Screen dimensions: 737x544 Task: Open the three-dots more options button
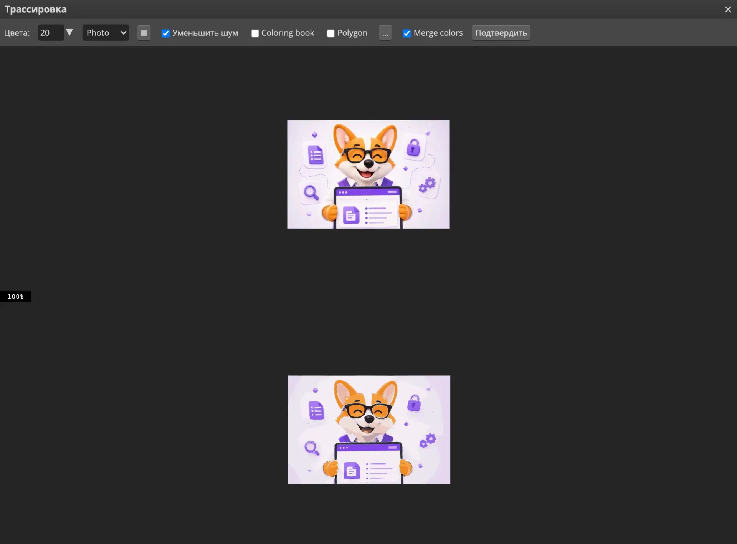click(x=385, y=33)
